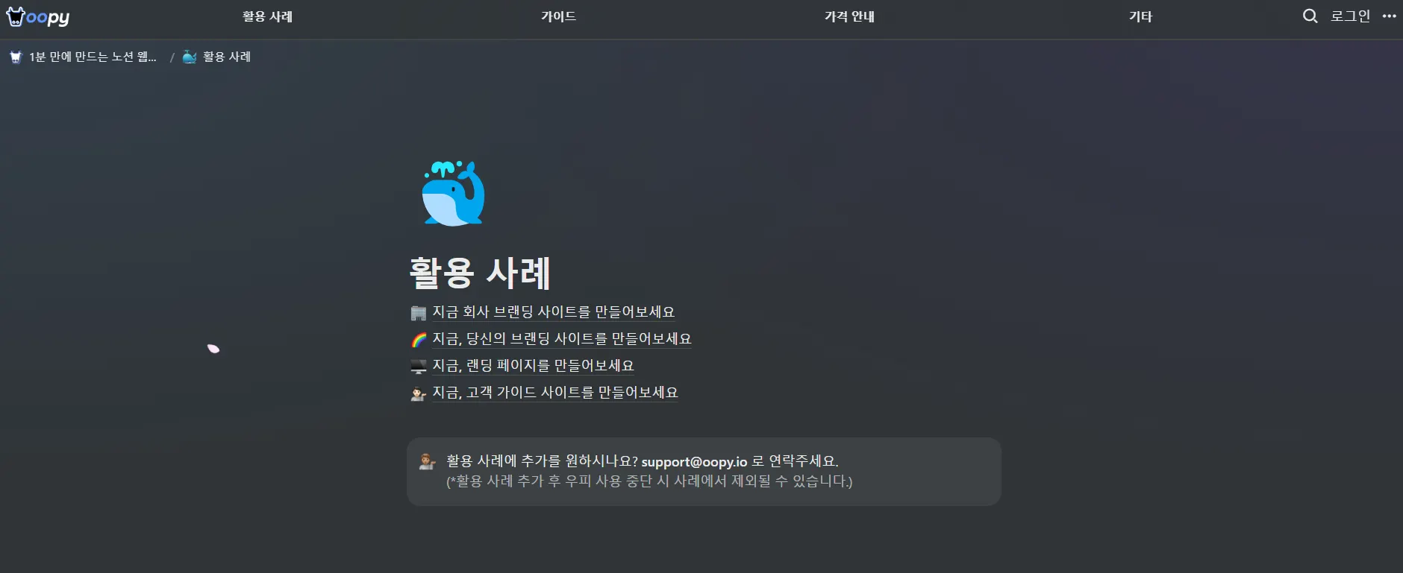
Task: Open the three-dots more menu
Action: (1389, 16)
